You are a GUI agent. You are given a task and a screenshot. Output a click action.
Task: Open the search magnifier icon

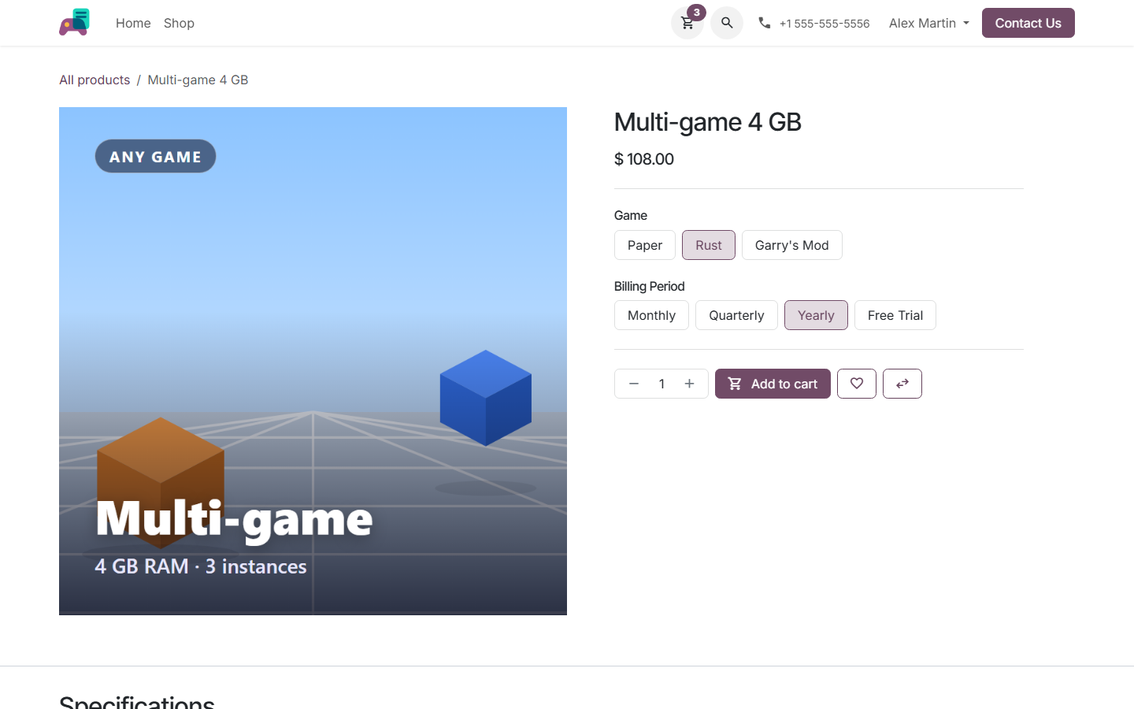[x=727, y=23]
